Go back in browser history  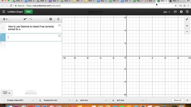[3, 6]
